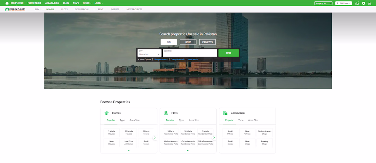The width and height of the screenshot is (376, 163).
Task: Click the Change Area Unit link
Action: pos(177,59)
